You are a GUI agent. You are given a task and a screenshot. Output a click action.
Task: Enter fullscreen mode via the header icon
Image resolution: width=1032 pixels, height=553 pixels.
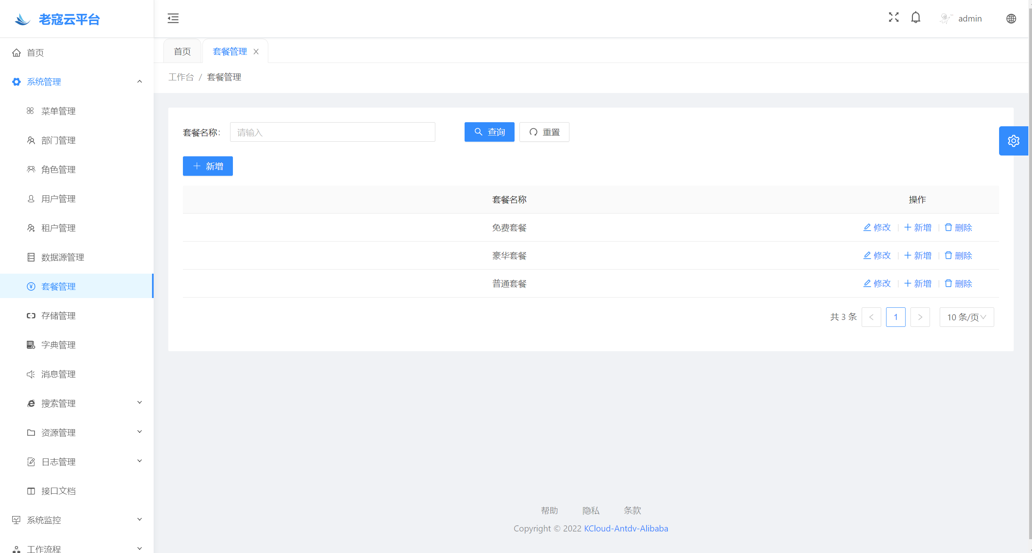click(x=893, y=17)
